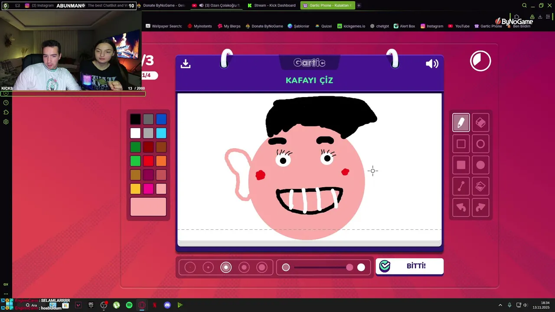555x312 pixels.
Task: Choose the filled circle tool
Action: point(480,165)
